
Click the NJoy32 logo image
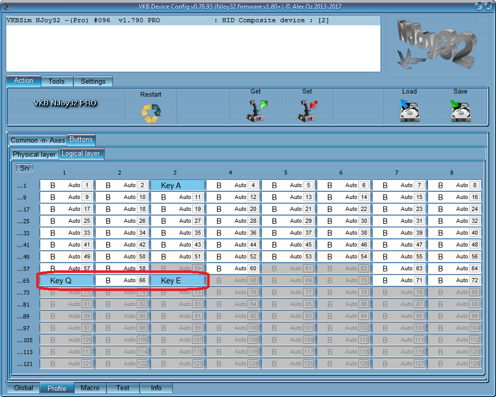(x=436, y=44)
